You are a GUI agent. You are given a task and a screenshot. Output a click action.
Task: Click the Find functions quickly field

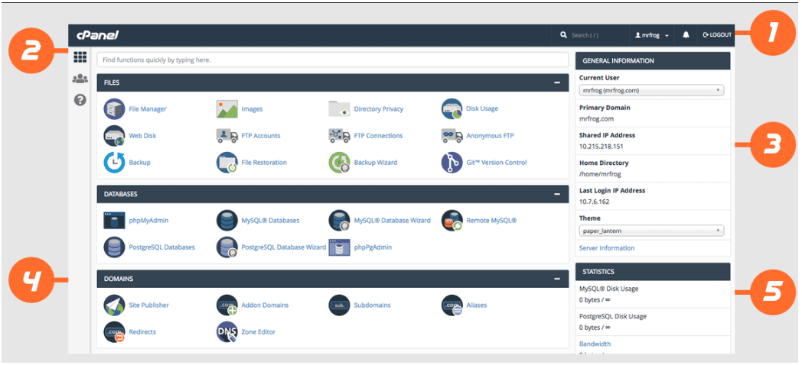(332, 60)
